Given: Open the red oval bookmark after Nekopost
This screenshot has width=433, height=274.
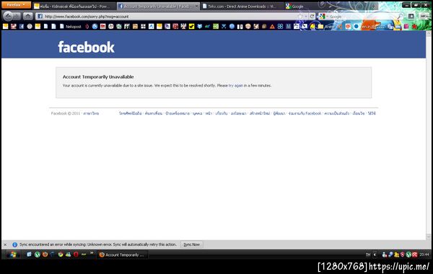Looking at the screenshot, I should tap(87, 27).
